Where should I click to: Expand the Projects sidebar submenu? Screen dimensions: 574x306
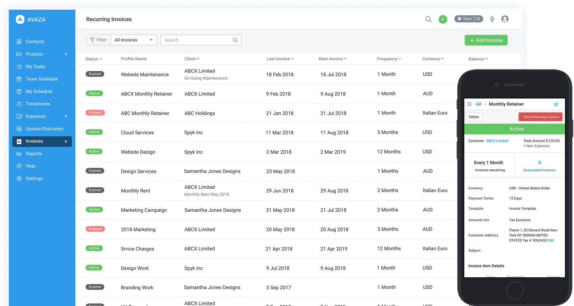point(66,54)
